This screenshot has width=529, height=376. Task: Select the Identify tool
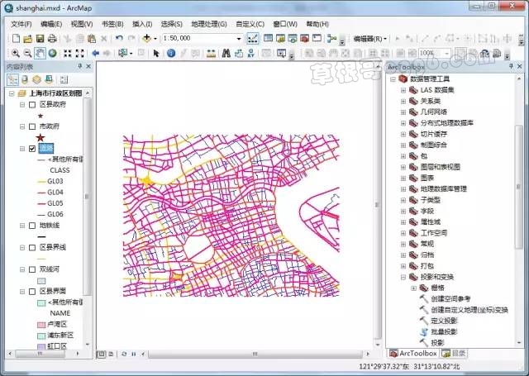pos(171,53)
